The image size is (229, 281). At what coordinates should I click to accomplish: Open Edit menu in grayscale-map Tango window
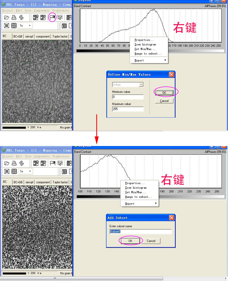tap(19, 10)
